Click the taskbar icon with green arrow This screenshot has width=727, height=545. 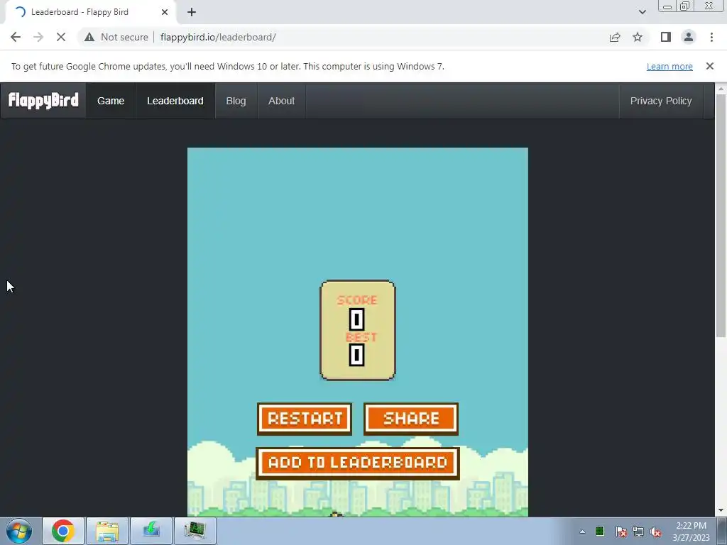pos(151,531)
